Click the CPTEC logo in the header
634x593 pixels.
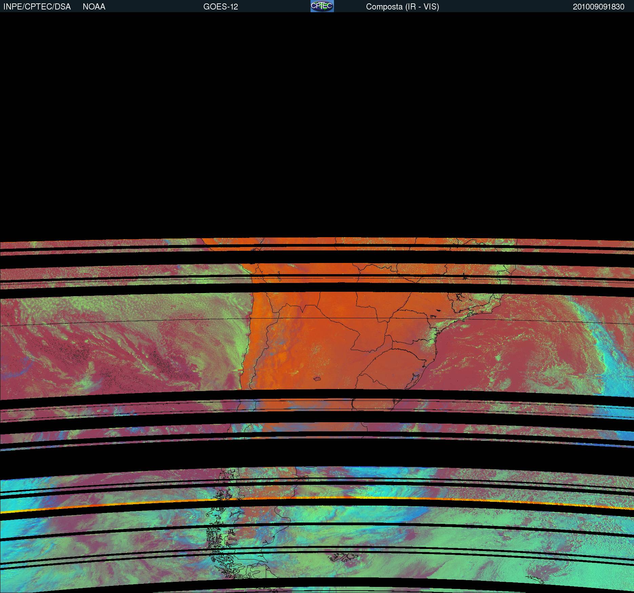322,6
